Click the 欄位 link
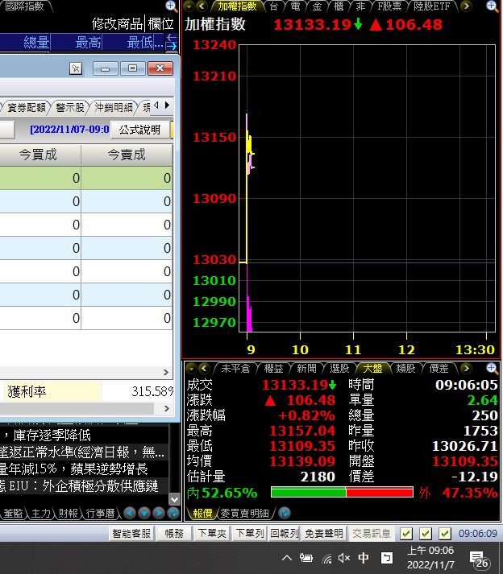Viewport: 503px width, 574px height. coord(161,24)
